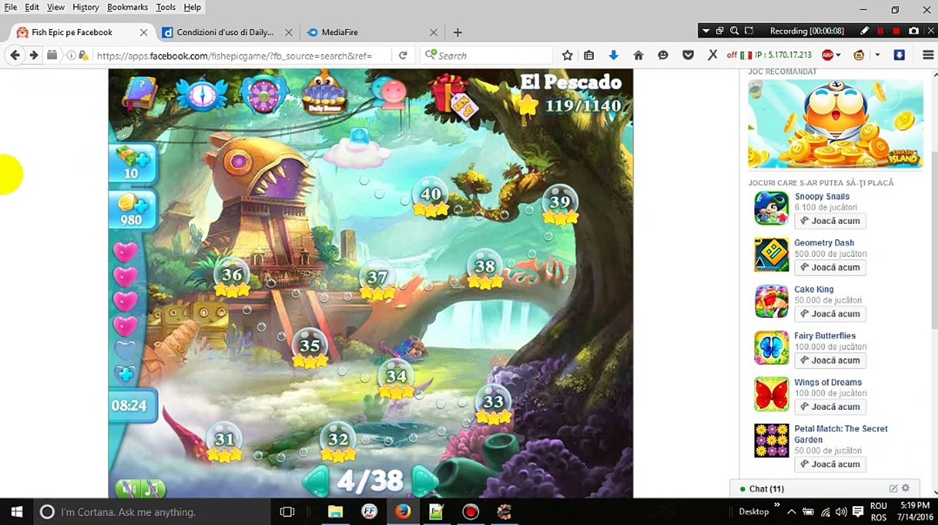The width and height of the screenshot is (938, 525).
Task: Expand the ABP adblock dropdown
Action: 838,55
